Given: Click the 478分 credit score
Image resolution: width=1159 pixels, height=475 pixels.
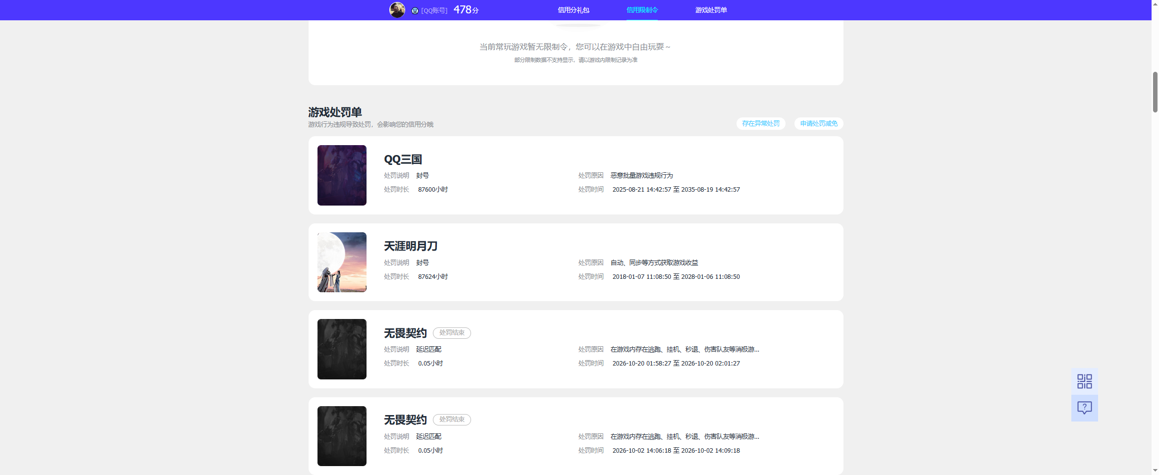Looking at the screenshot, I should point(466,10).
